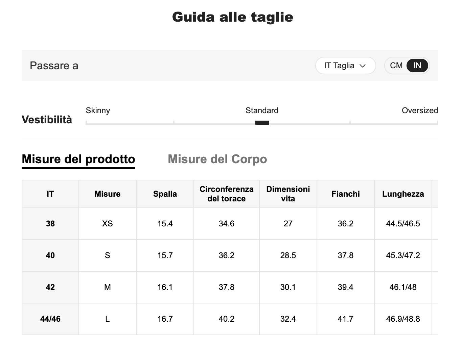The height and width of the screenshot is (346, 462).
Task: Select the size 40 row header
Action: (x=50, y=255)
